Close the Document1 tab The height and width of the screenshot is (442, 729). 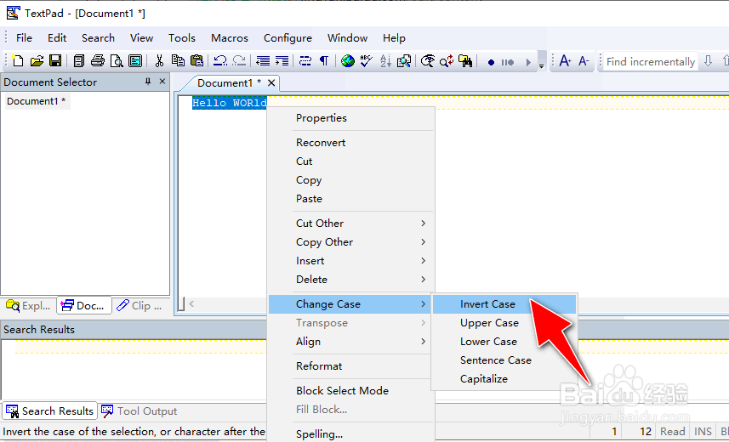pos(271,82)
